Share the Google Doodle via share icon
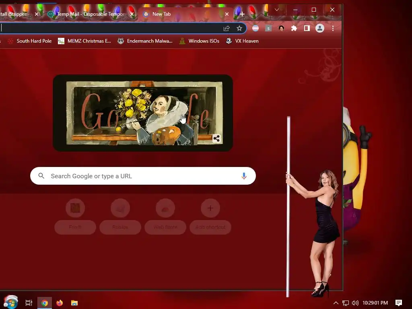 pos(216,138)
